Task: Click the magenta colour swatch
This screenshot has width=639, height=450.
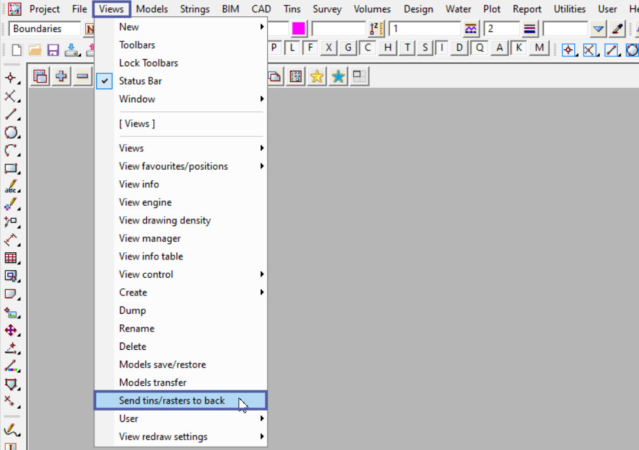Action: tap(299, 29)
